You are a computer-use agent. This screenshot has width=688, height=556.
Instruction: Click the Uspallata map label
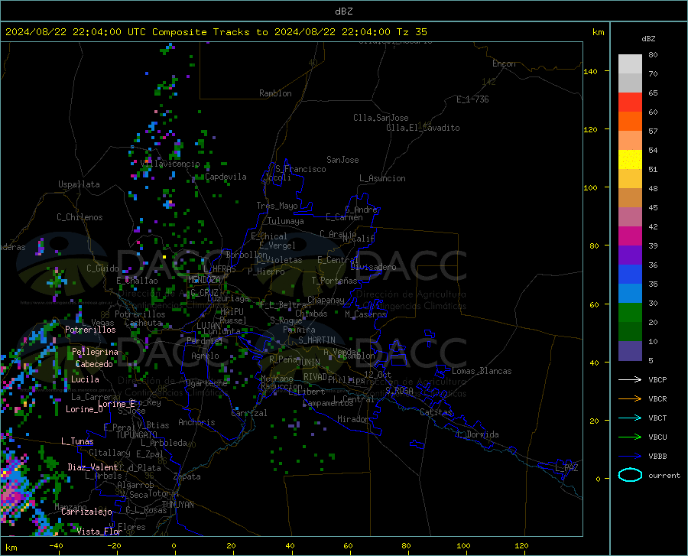point(79,184)
